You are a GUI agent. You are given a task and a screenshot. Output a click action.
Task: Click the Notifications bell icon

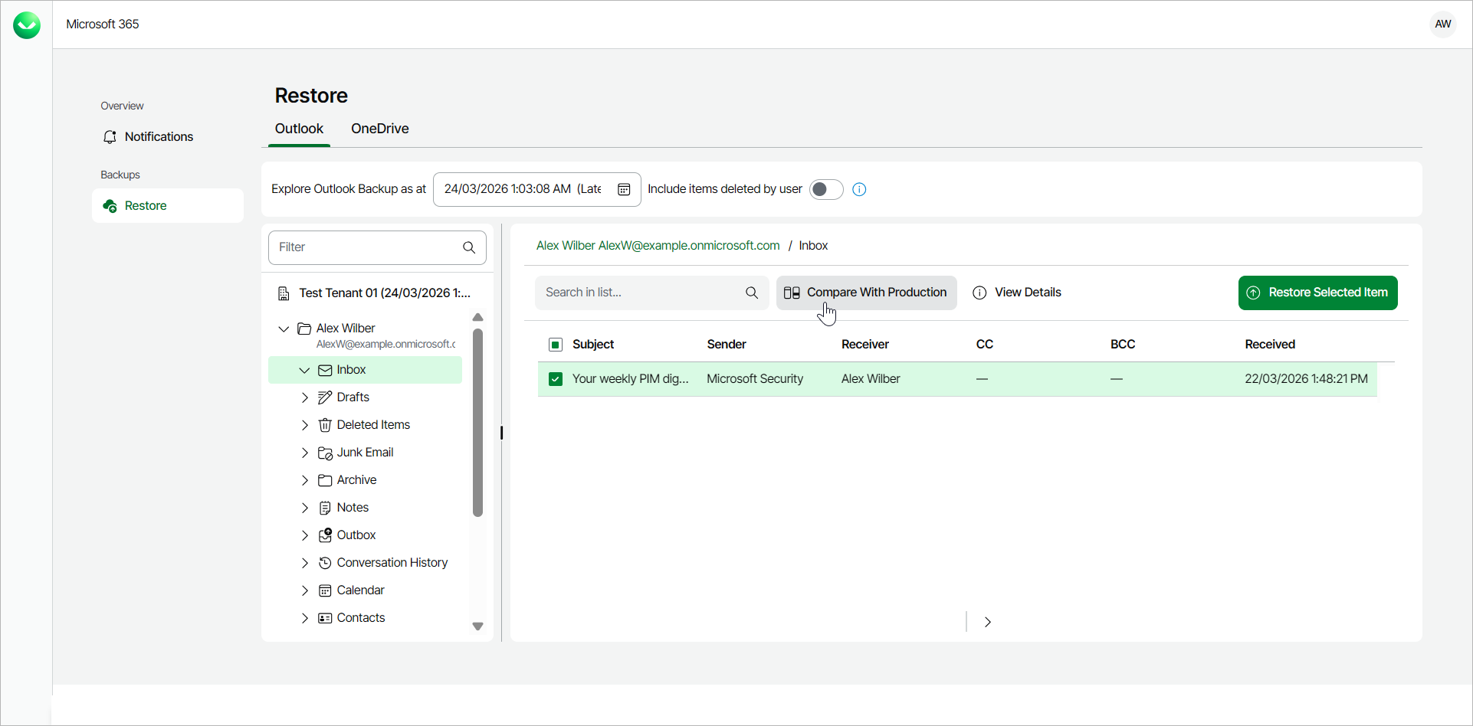110,136
